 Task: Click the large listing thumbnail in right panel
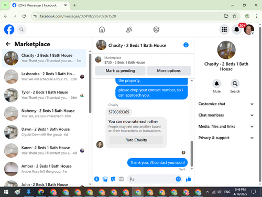click(226, 50)
